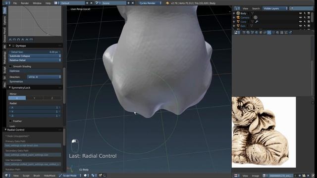Adjust the Radial Y value field

pyautogui.click(x=35, y=112)
